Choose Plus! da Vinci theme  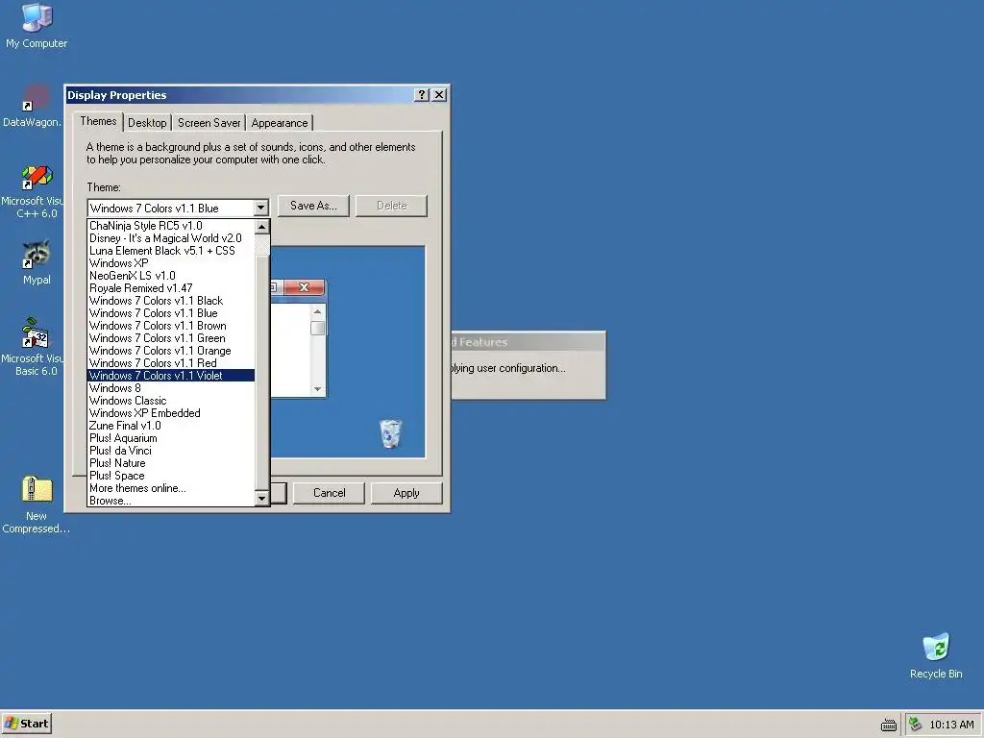click(171, 451)
